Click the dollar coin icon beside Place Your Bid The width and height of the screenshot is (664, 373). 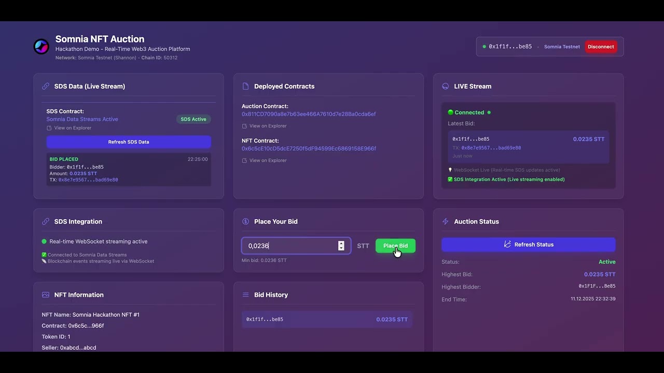click(x=245, y=222)
